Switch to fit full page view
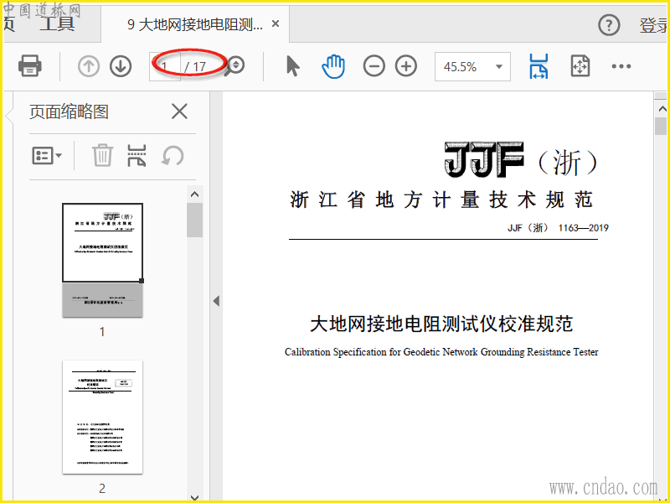This screenshot has height=503, width=670. click(580, 66)
